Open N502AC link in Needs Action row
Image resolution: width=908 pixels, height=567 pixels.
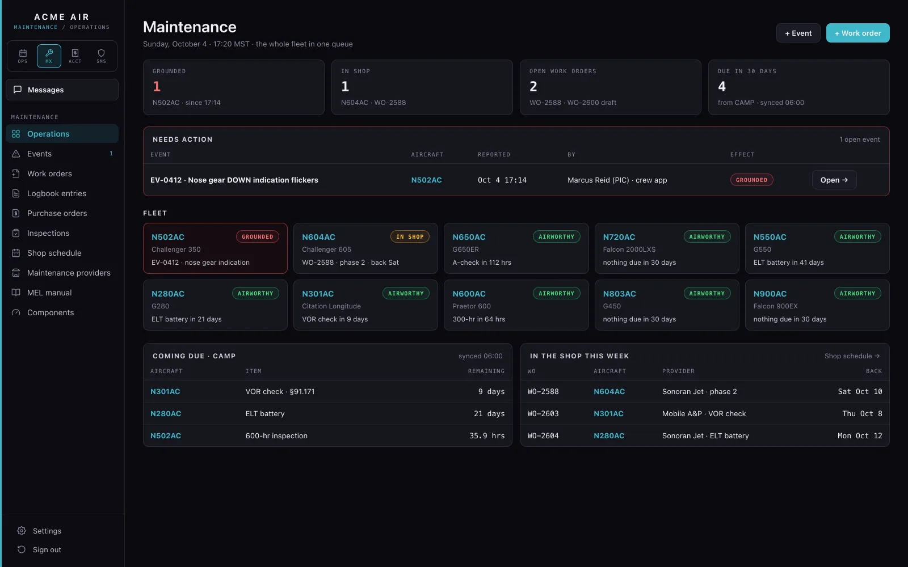426,180
